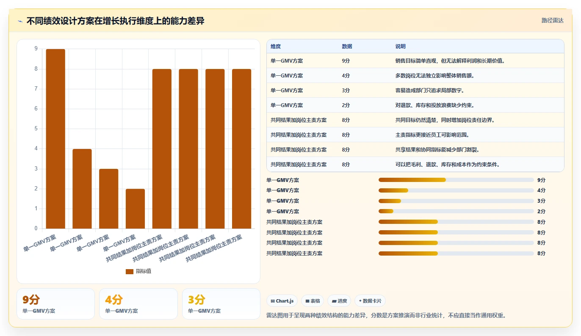This screenshot has height=336, width=581.
Task: Click the shortest chart bar with value 2
Action: point(135,209)
